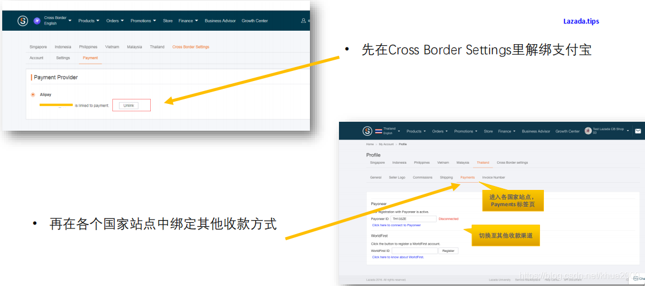The height and width of the screenshot is (286, 645).
Task: Open Growth Center in the Thailand header
Action: [x=568, y=131]
